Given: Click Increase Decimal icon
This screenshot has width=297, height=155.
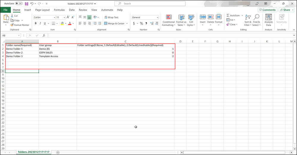Looking at the screenshot, I should click(x=152, y=23).
